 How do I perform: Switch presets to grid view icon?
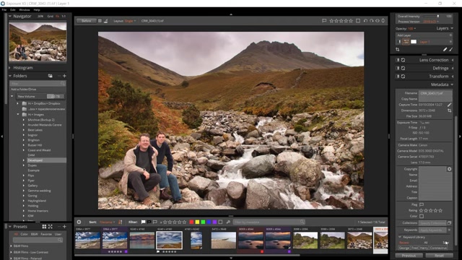(x=44, y=226)
